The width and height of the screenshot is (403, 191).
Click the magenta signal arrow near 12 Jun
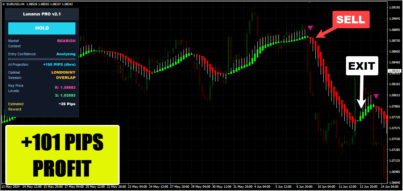pos(376,96)
